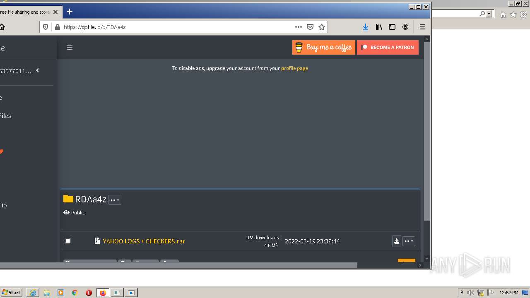Open Windows Explorer taskbar icon
Viewport: 530px width, 298px height.
pos(47,293)
